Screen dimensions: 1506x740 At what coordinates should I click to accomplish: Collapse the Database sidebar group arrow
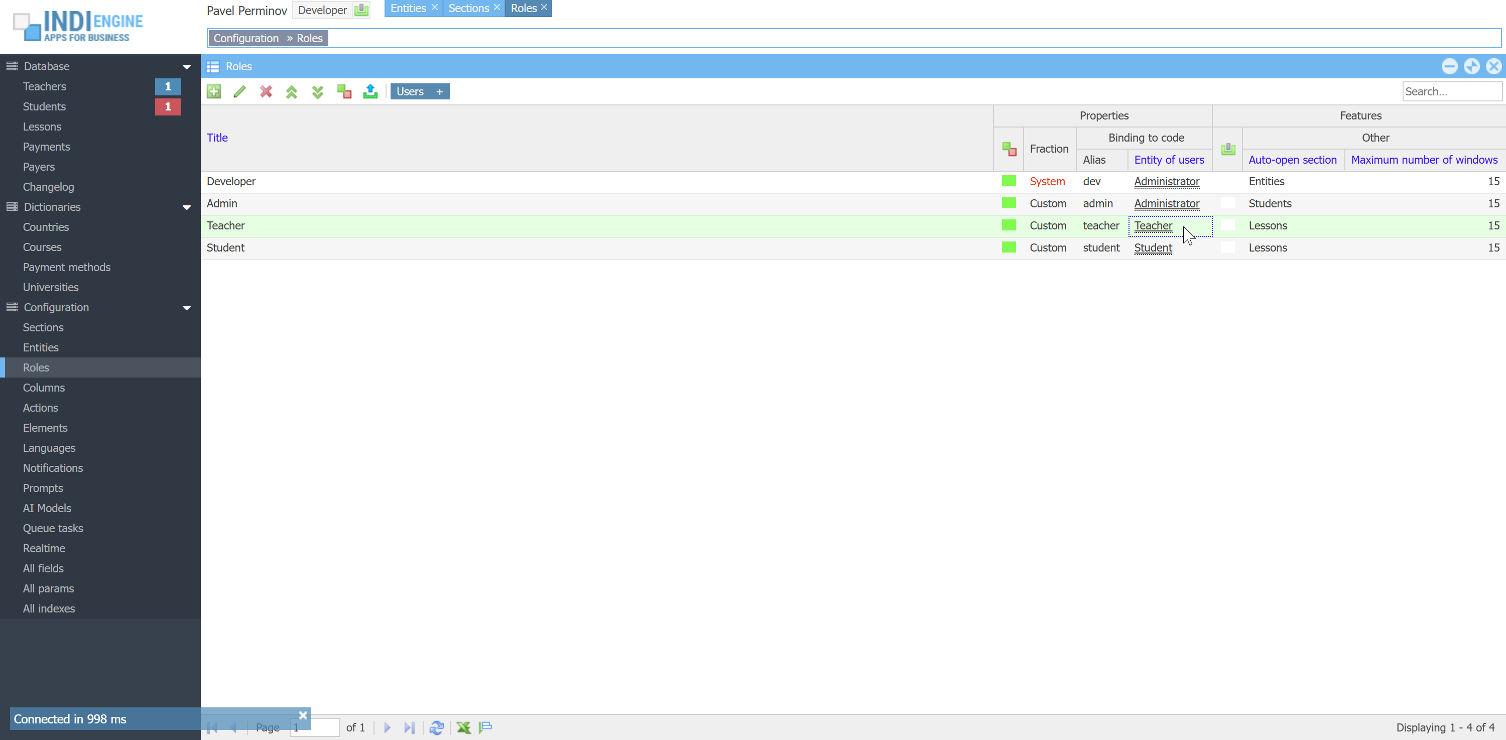click(187, 67)
